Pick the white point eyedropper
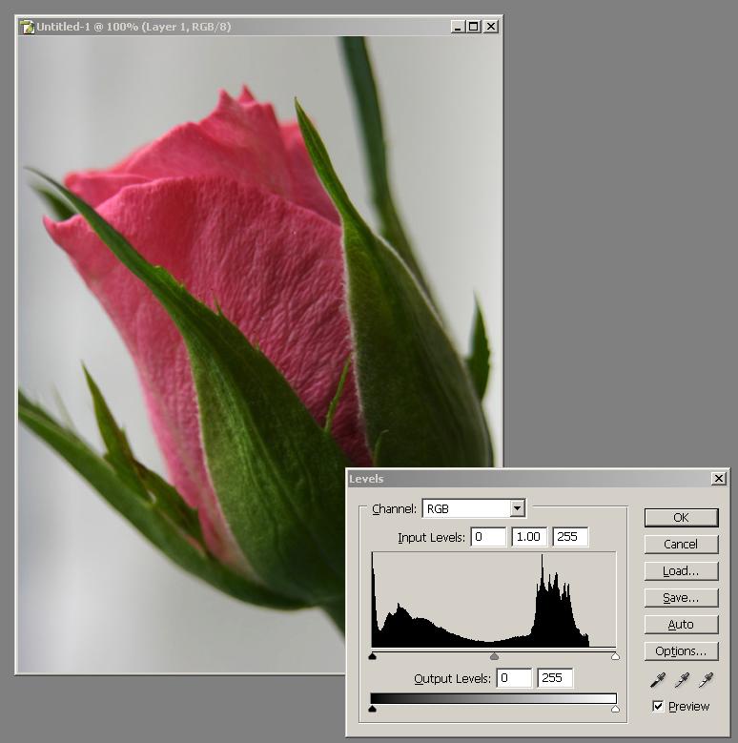The height and width of the screenshot is (743, 738). (x=706, y=680)
